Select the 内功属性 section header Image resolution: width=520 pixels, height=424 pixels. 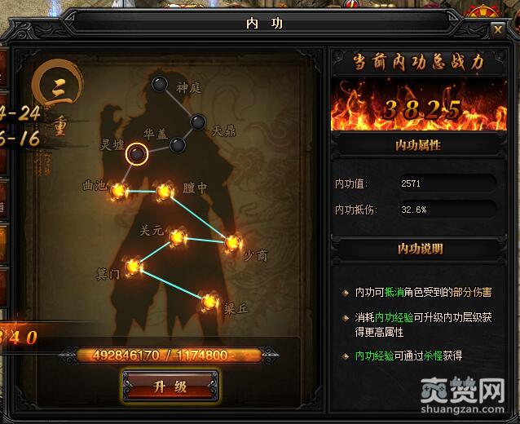pyautogui.click(x=418, y=145)
